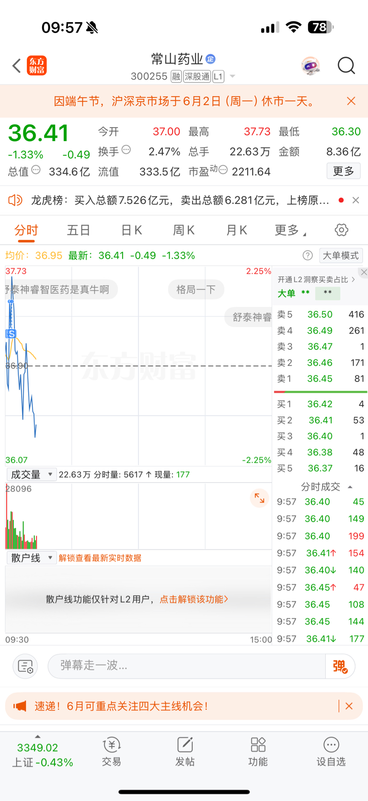The width and height of the screenshot is (368, 801).
Task: Go back with the left arrow
Action: point(17,66)
